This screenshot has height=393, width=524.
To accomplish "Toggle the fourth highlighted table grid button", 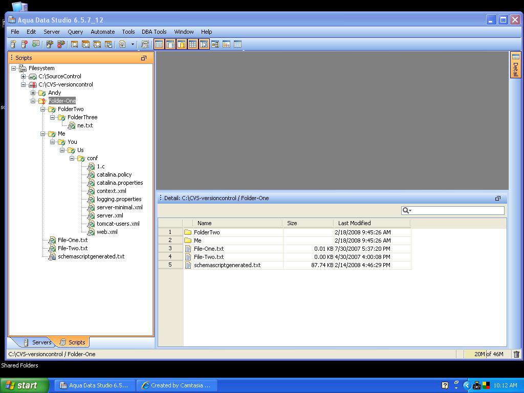I will (193, 44).
